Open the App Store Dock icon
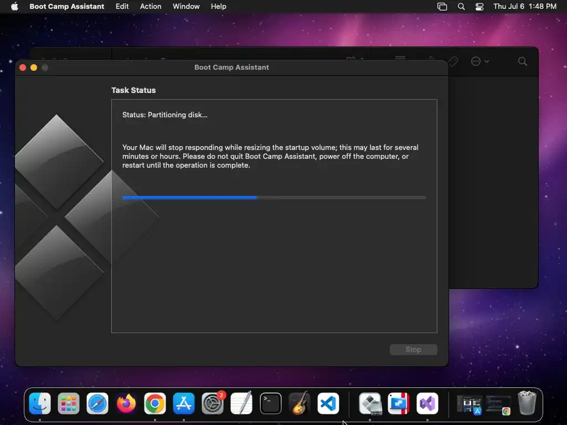The height and width of the screenshot is (425, 567). point(184,403)
